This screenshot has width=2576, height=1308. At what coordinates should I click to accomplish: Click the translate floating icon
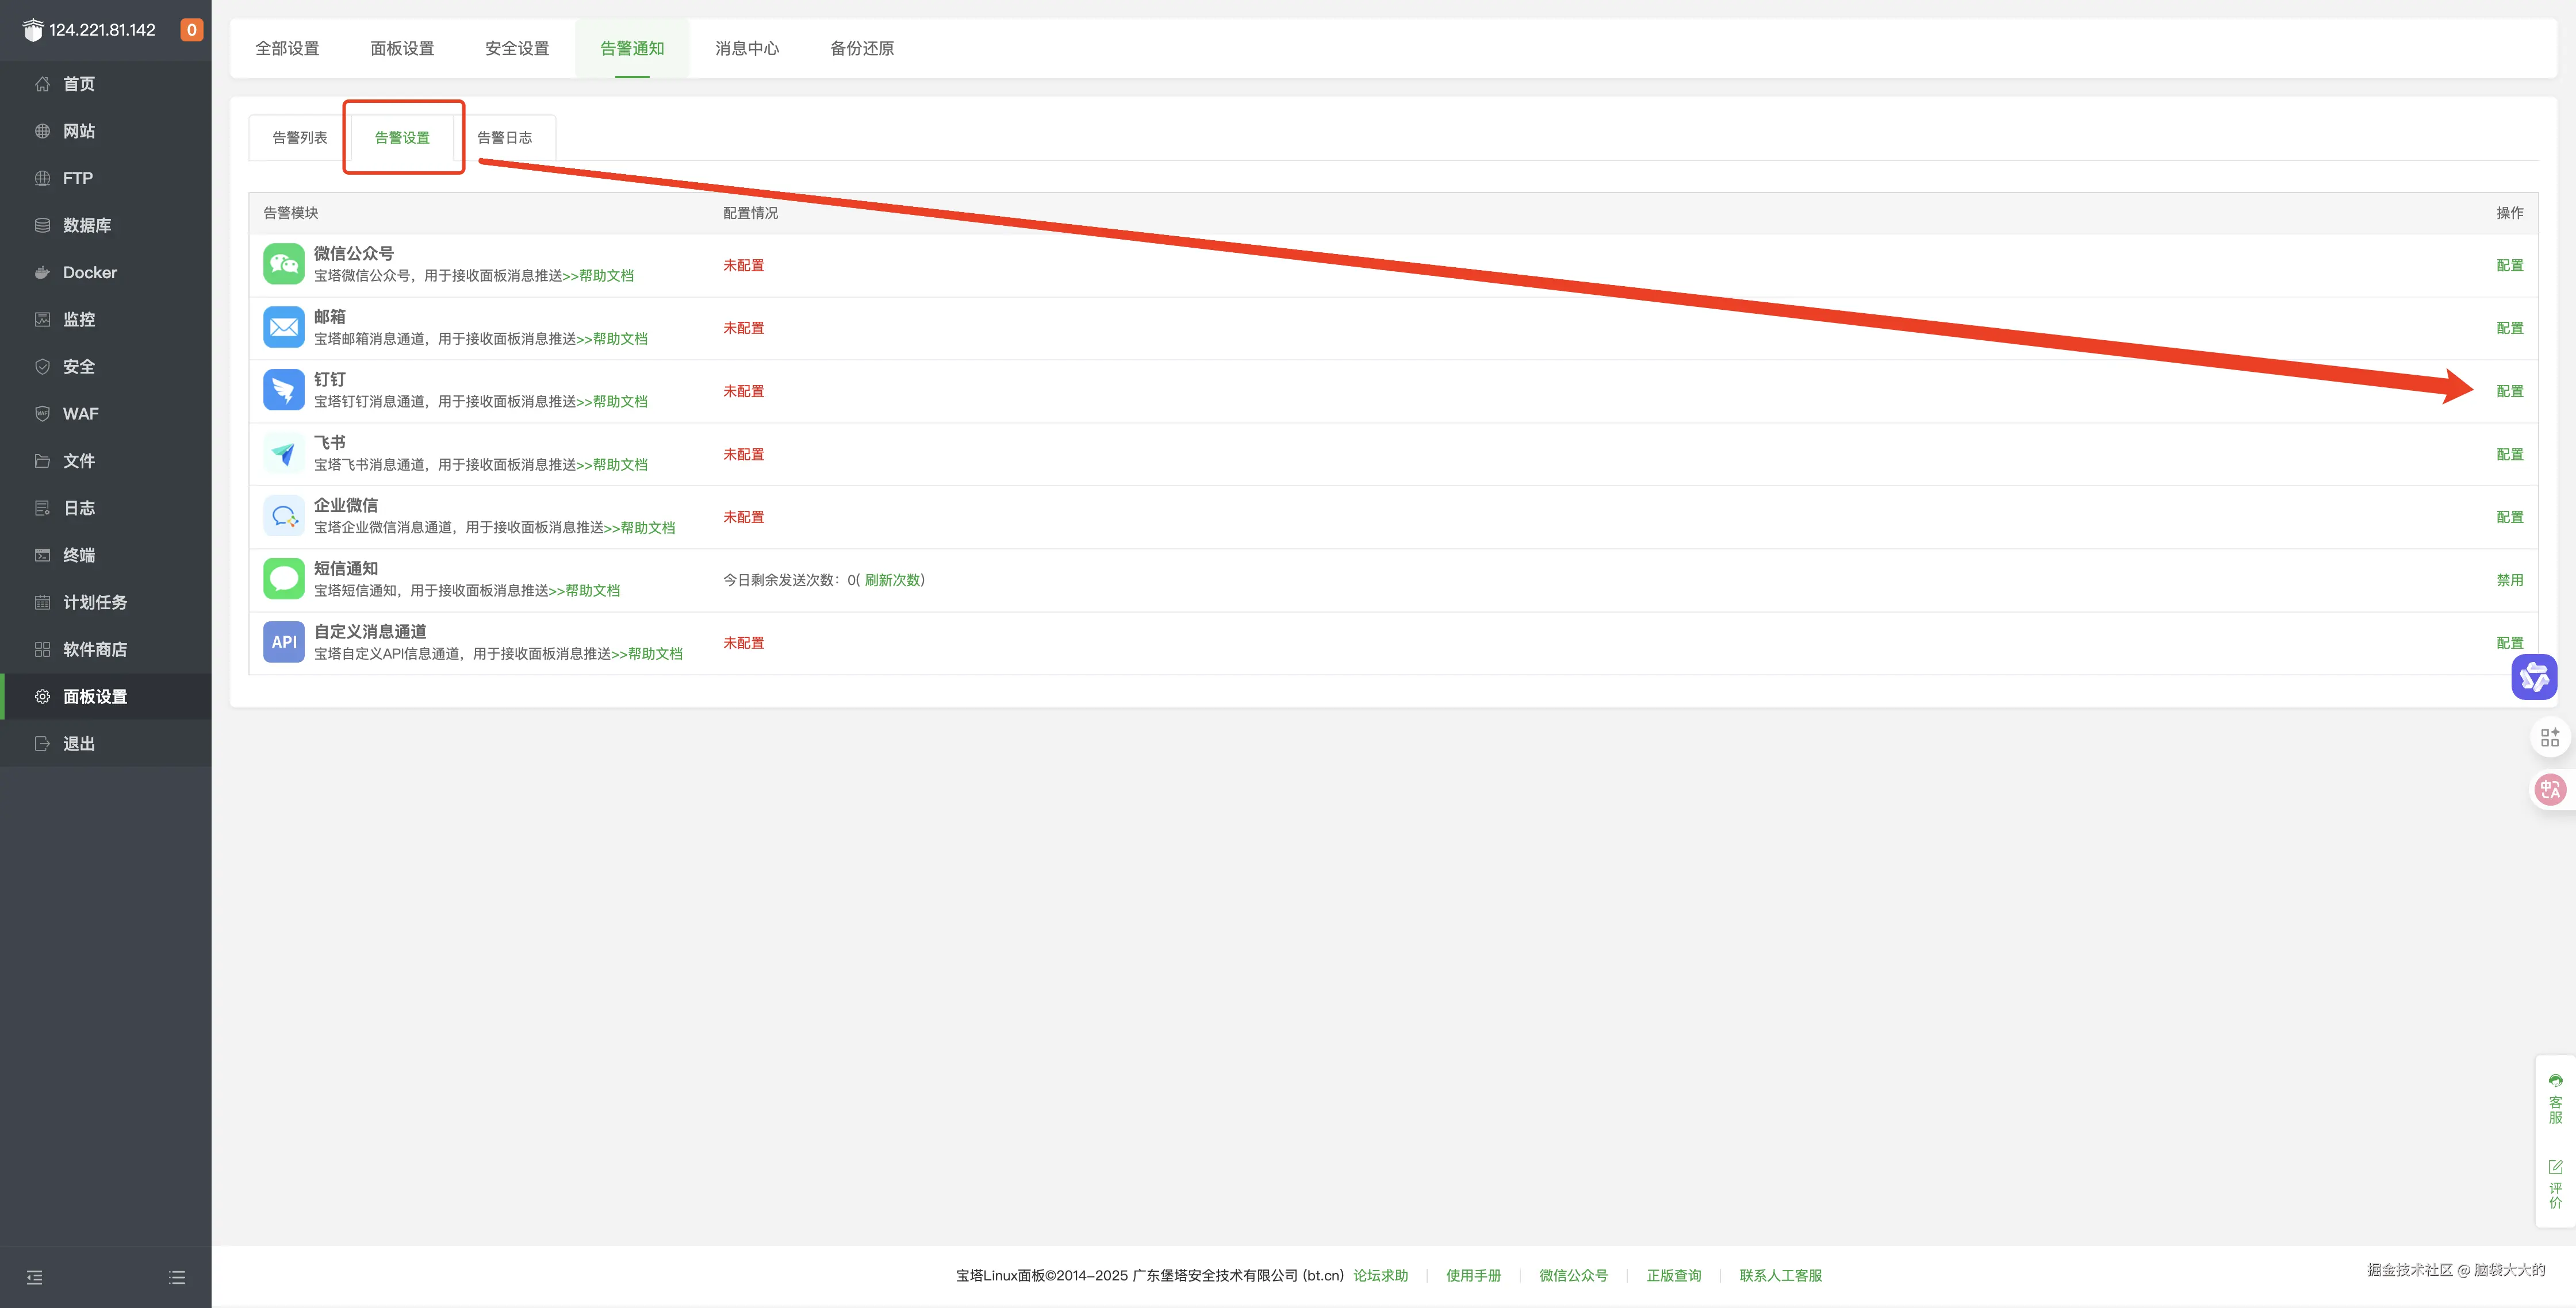tap(2549, 790)
